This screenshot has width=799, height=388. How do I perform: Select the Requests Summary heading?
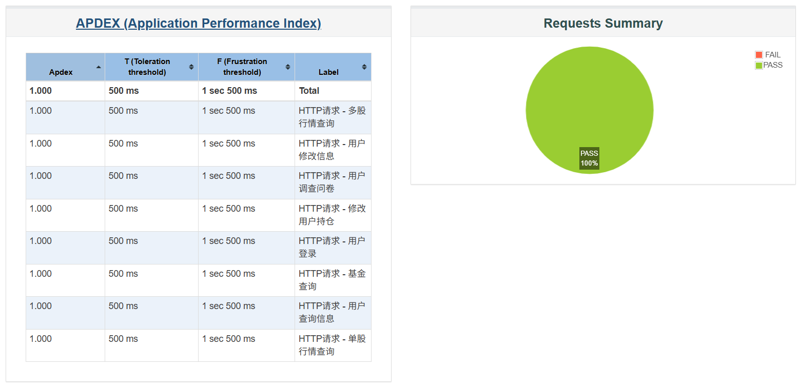pyautogui.click(x=603, y=23)
